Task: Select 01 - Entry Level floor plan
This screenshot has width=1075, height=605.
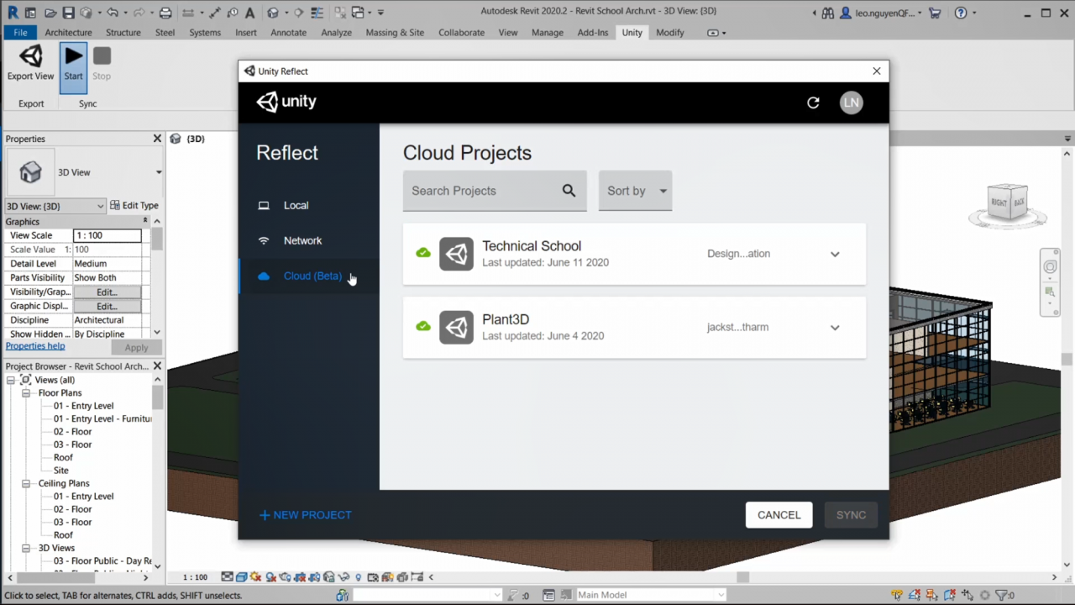Action: coord(83,406)
